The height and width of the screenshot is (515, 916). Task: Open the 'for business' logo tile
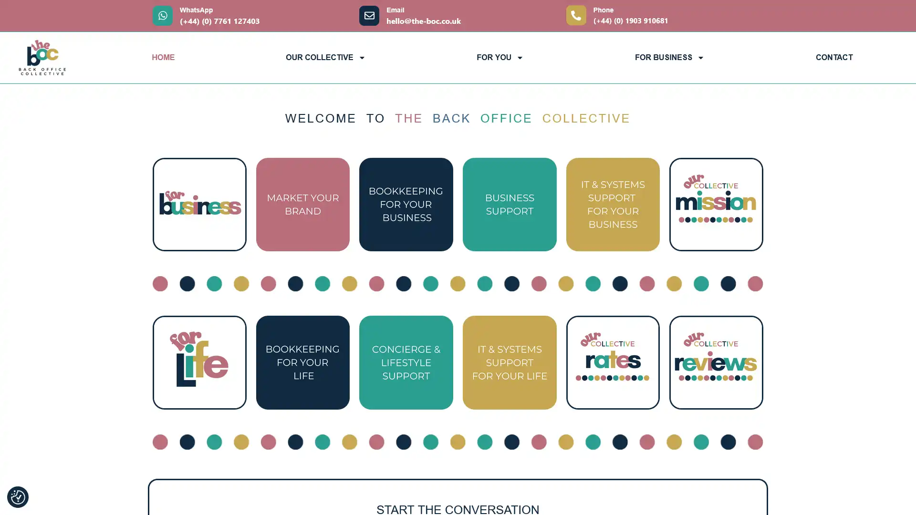pos(199,204)
